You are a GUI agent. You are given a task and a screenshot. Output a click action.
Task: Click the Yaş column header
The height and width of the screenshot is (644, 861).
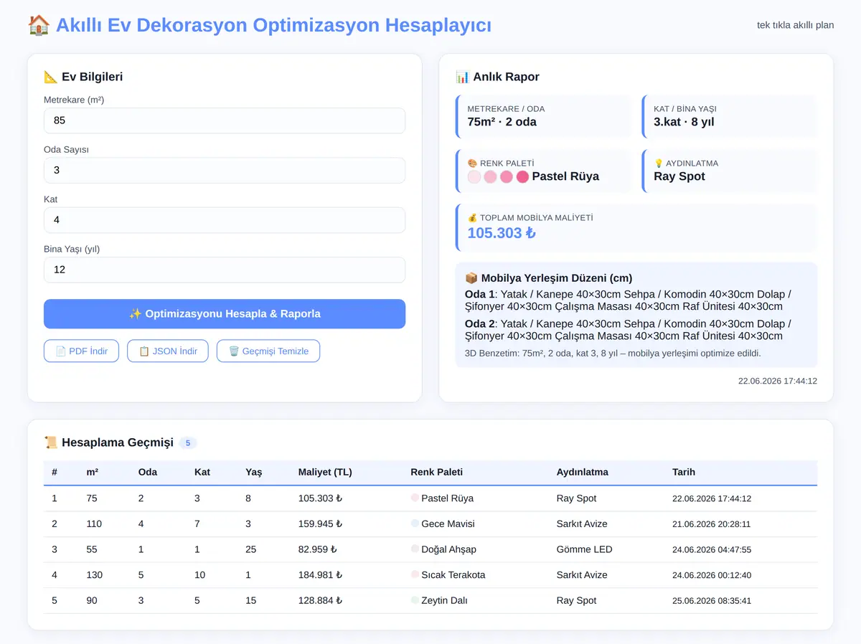click(x=253, y=472)
